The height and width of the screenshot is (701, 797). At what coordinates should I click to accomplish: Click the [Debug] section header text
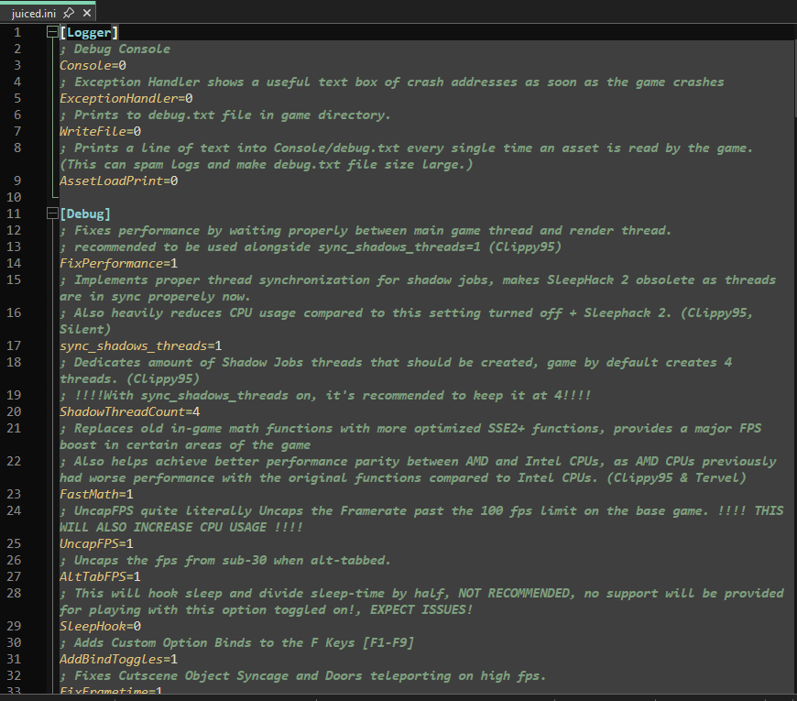85,214
